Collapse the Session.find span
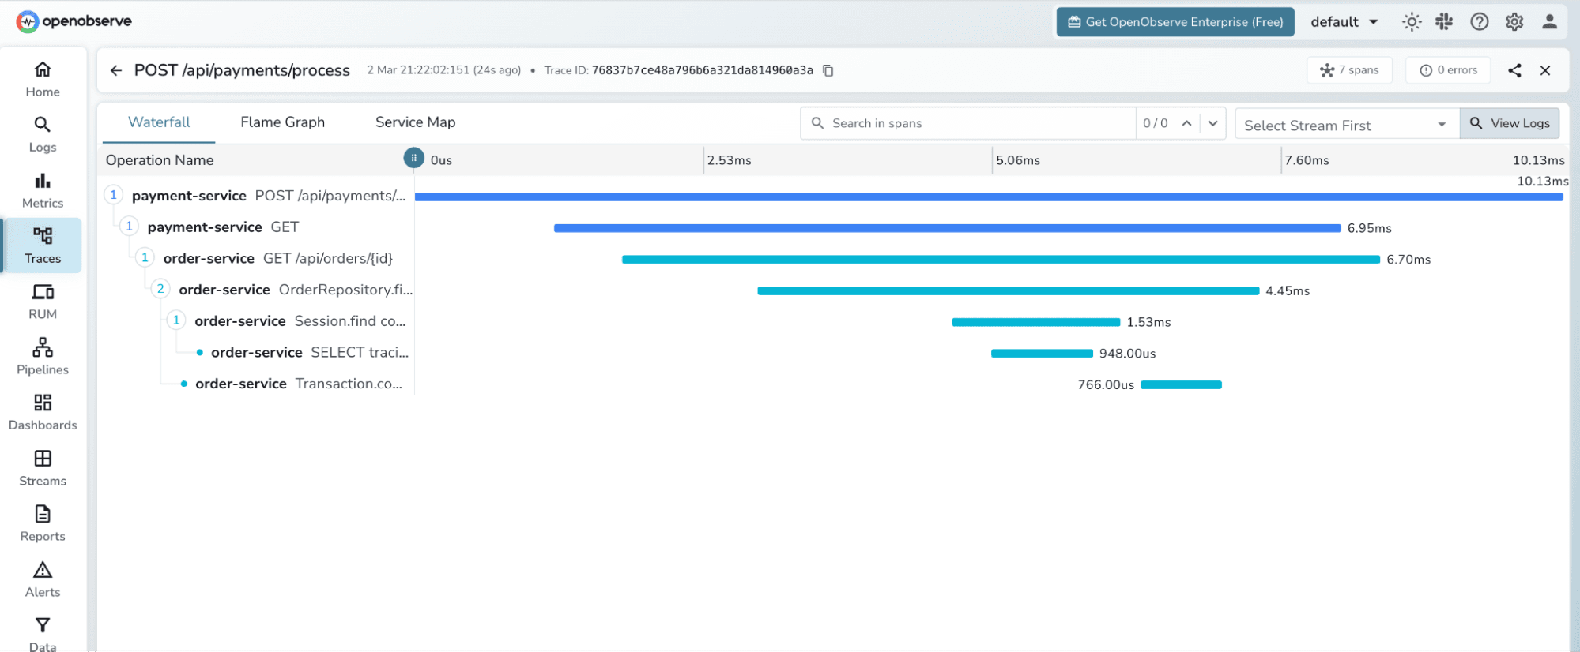Screen dimensions: 1580x652 (176, 320)
